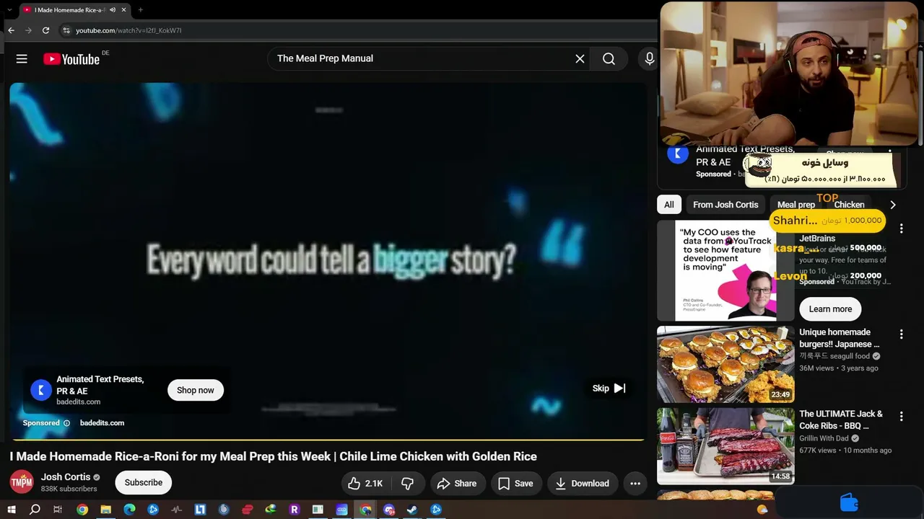This screenshot has height=519, width=924.
Task: Open options for the homemade burgers video
Action: [x=901, y=334]
